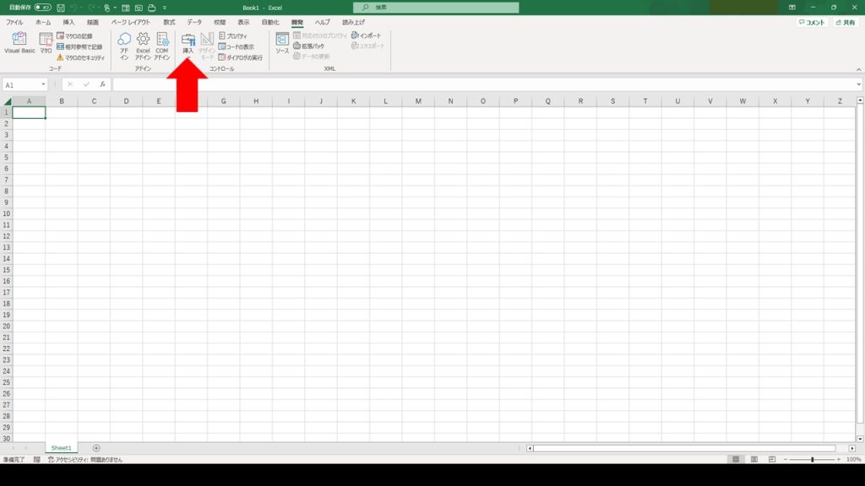865x486 pixels.
Task: Click マクロのセキュリティ warning icon
Action: [61, 58]
